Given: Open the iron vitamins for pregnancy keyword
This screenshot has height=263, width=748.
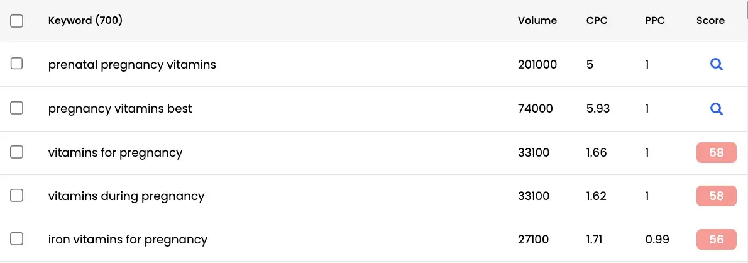Looking at the screenshot, I should coord(128,240).
